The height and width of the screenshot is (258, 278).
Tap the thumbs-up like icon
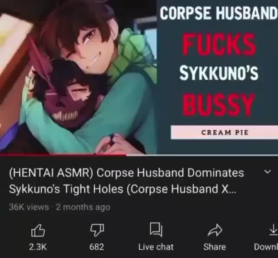tap(38, 230)
